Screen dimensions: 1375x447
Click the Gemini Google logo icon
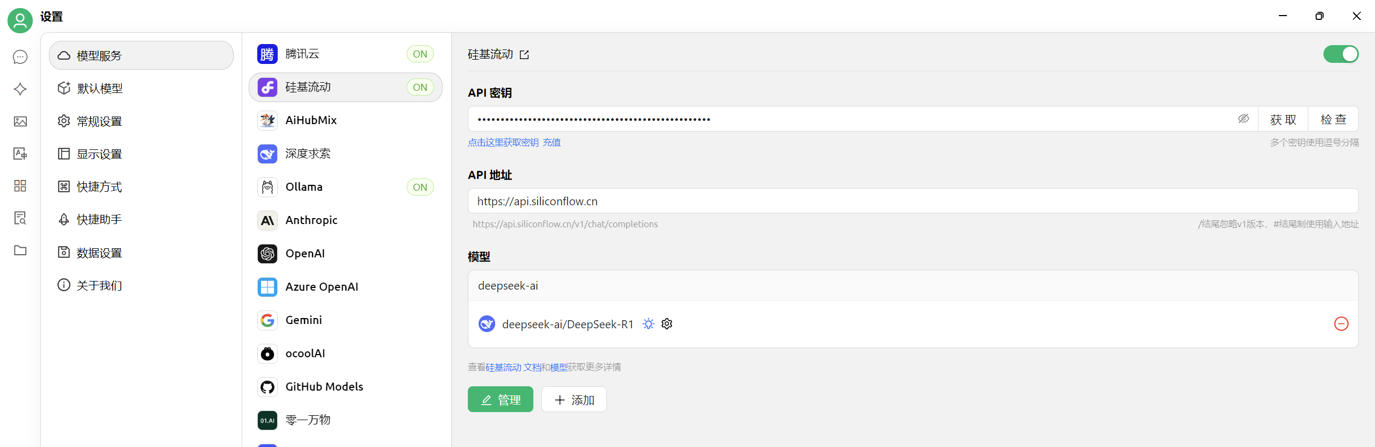coord(267,320)
